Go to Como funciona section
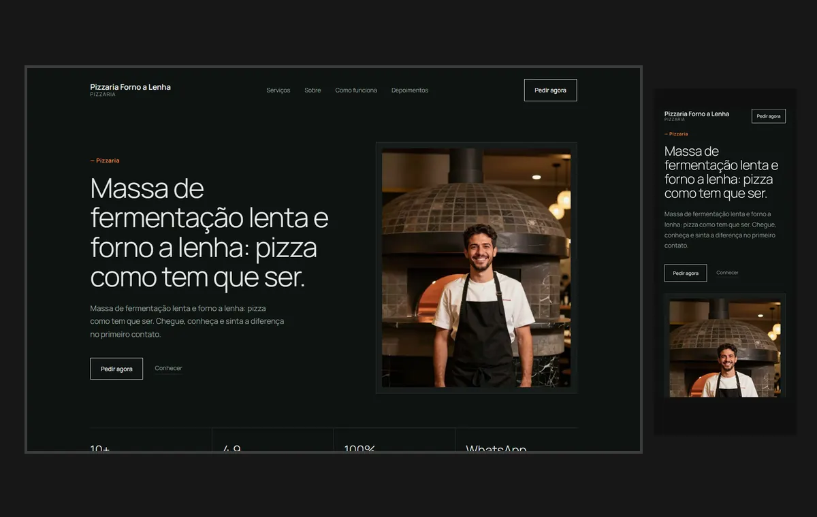The height and width of the screenshot is (517, 817). click(356, 90)
